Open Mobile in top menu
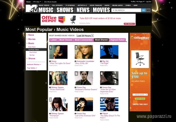This screenshot has width=176, height=122. click(128, 5)
